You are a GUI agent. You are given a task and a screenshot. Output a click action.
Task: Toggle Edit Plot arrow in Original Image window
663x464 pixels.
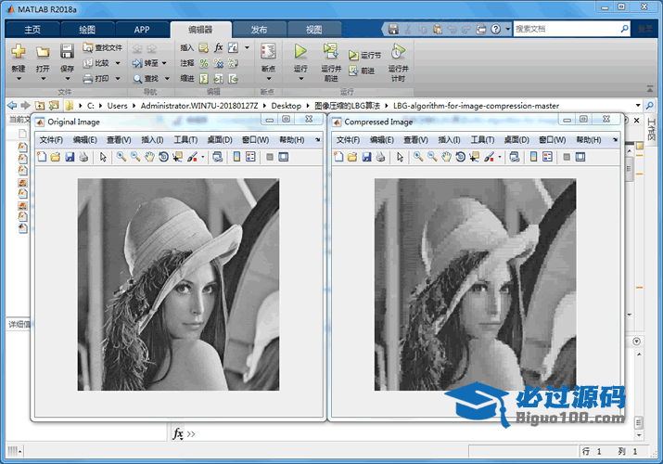[x=103, y=157]
